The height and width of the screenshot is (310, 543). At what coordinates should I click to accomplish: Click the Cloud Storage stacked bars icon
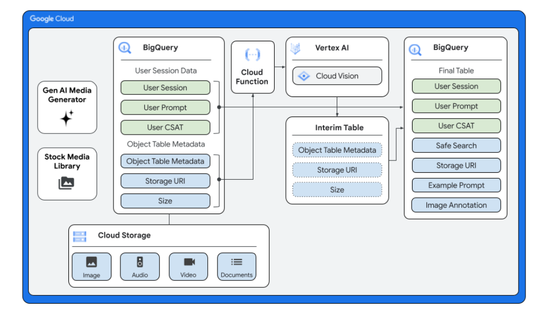[x=80, y=236]
